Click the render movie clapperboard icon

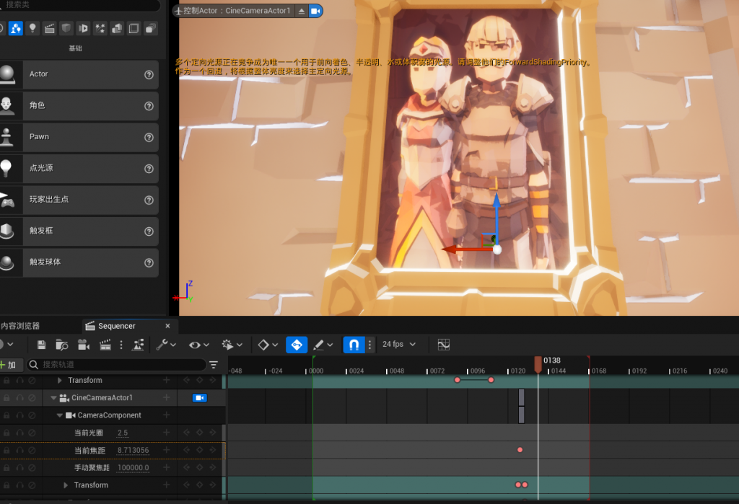tap(105, 345)
